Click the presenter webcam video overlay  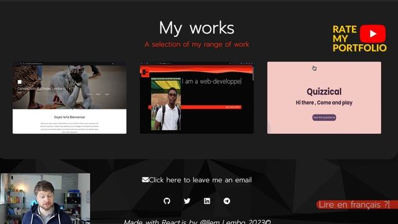click(45, 198)
